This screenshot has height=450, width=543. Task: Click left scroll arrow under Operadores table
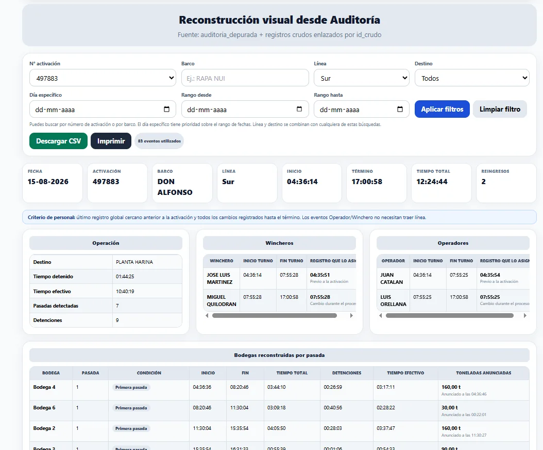tap(381, 316)
